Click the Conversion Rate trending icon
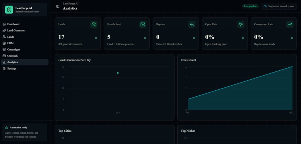This screenshot has width=301, height=144. point(290,25)
